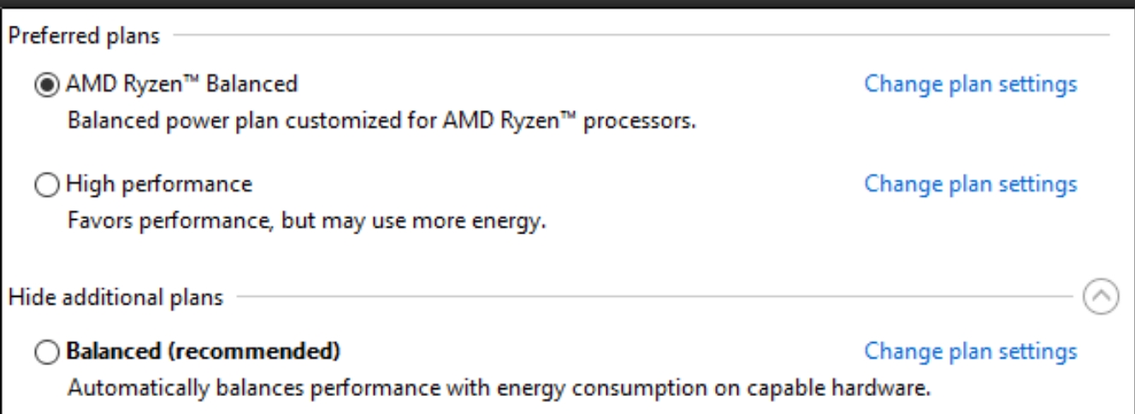1135x414 pixels.
Task: Click the High performance plan name text
Action: click(159, 184)
